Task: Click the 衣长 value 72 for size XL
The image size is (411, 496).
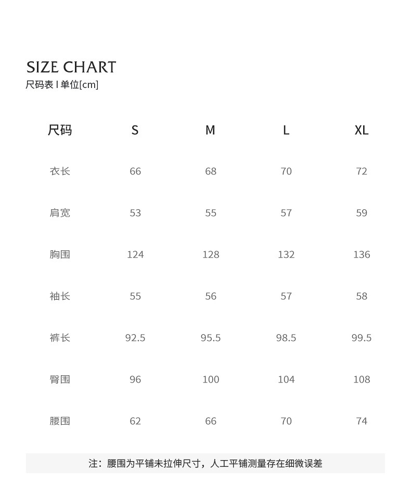Action: click(362, 171)
